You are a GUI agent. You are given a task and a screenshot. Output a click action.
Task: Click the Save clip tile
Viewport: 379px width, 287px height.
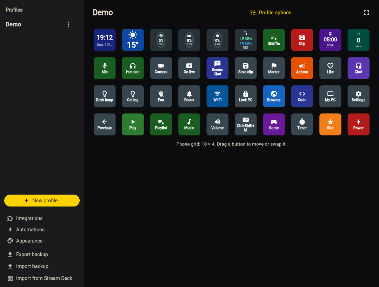click(x=246, y=68)
